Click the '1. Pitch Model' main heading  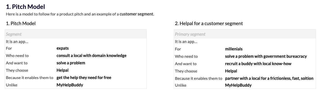click(25, 7)
